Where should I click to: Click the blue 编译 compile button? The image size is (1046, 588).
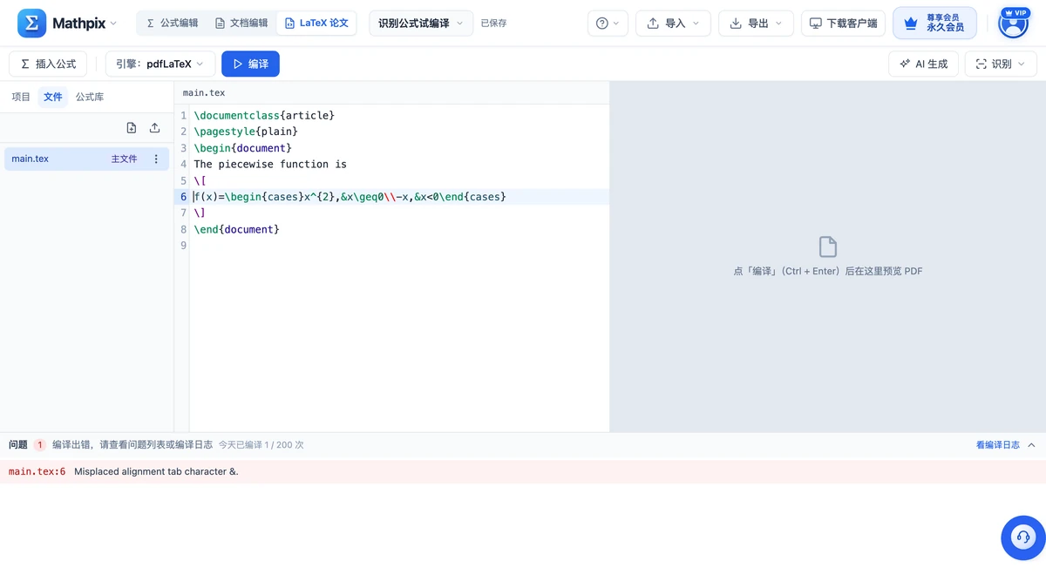(x=250, y=64)
